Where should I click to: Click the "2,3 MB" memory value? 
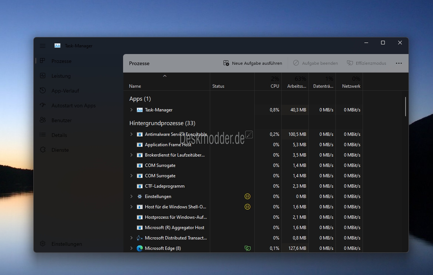tap(299, 186)
